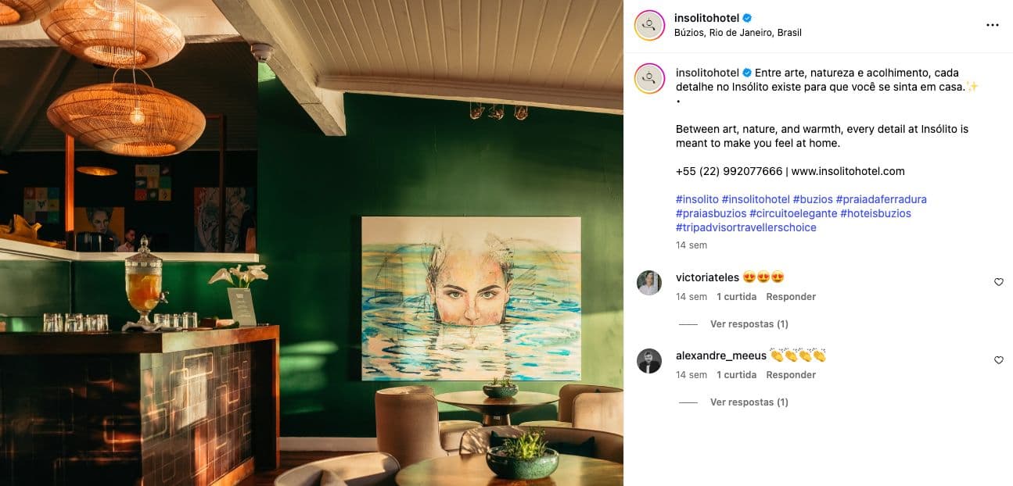Screen dimensions: 1013x486
Task: Open the victoriateles username link
Action: (x=707, y=277)
